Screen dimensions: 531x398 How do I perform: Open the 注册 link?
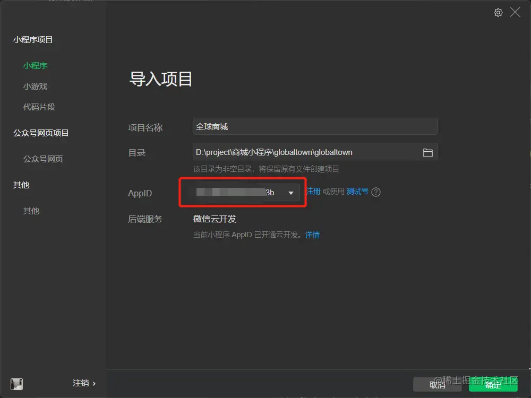313,192
